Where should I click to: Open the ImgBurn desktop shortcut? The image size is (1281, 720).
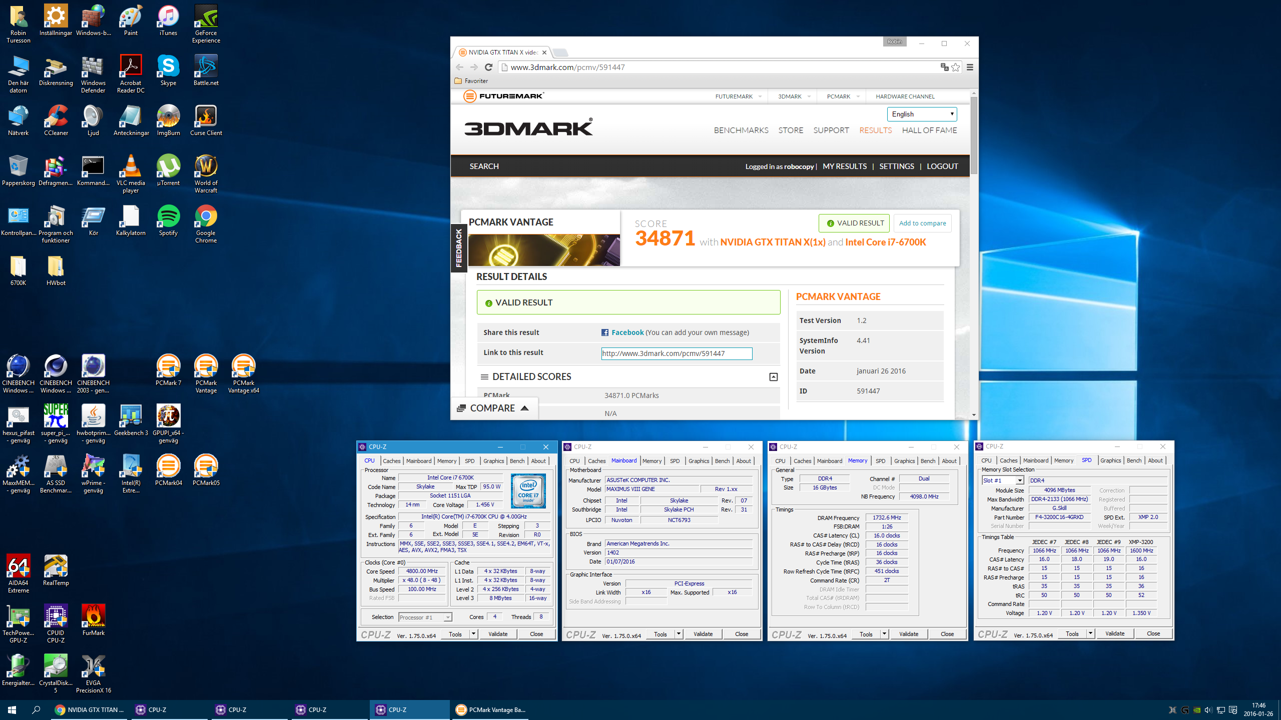click(168, 120)
